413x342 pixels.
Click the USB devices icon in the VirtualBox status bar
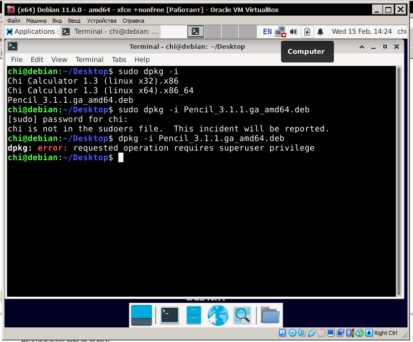tap(311, 333)
